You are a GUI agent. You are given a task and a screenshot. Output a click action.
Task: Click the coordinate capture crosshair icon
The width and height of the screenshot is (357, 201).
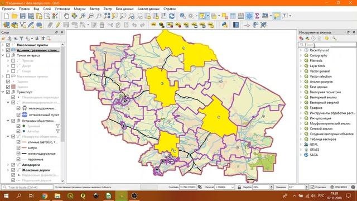[x=247, y=25]
